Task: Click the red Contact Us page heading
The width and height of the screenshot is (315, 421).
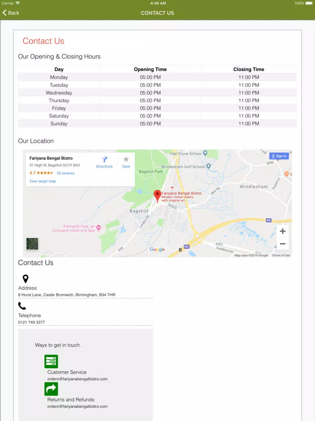Action: tap(43, 41)
